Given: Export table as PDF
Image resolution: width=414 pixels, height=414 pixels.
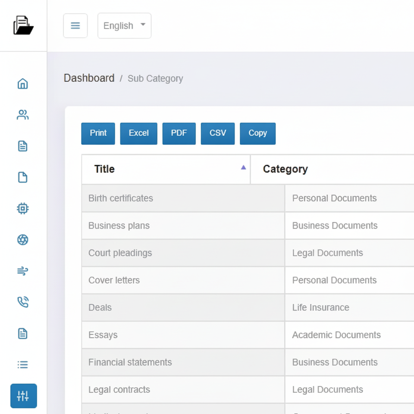Looking at the screenshot, I should point(179,133).
